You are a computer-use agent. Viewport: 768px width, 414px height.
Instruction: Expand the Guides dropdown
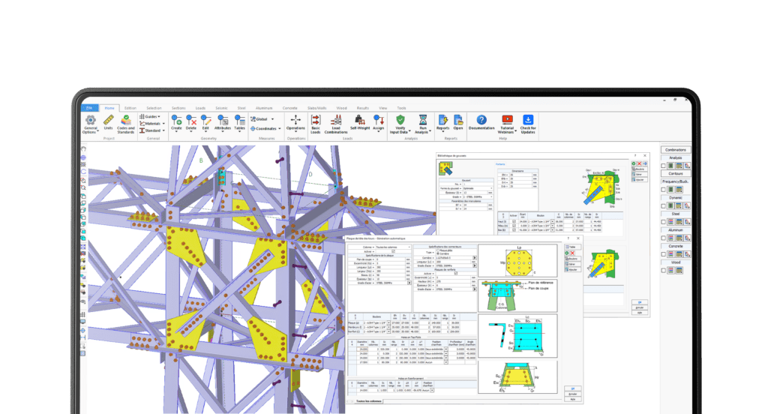[x=150, y=116]
